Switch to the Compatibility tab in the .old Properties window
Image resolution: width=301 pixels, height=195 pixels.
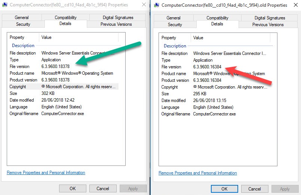point(217,18)
